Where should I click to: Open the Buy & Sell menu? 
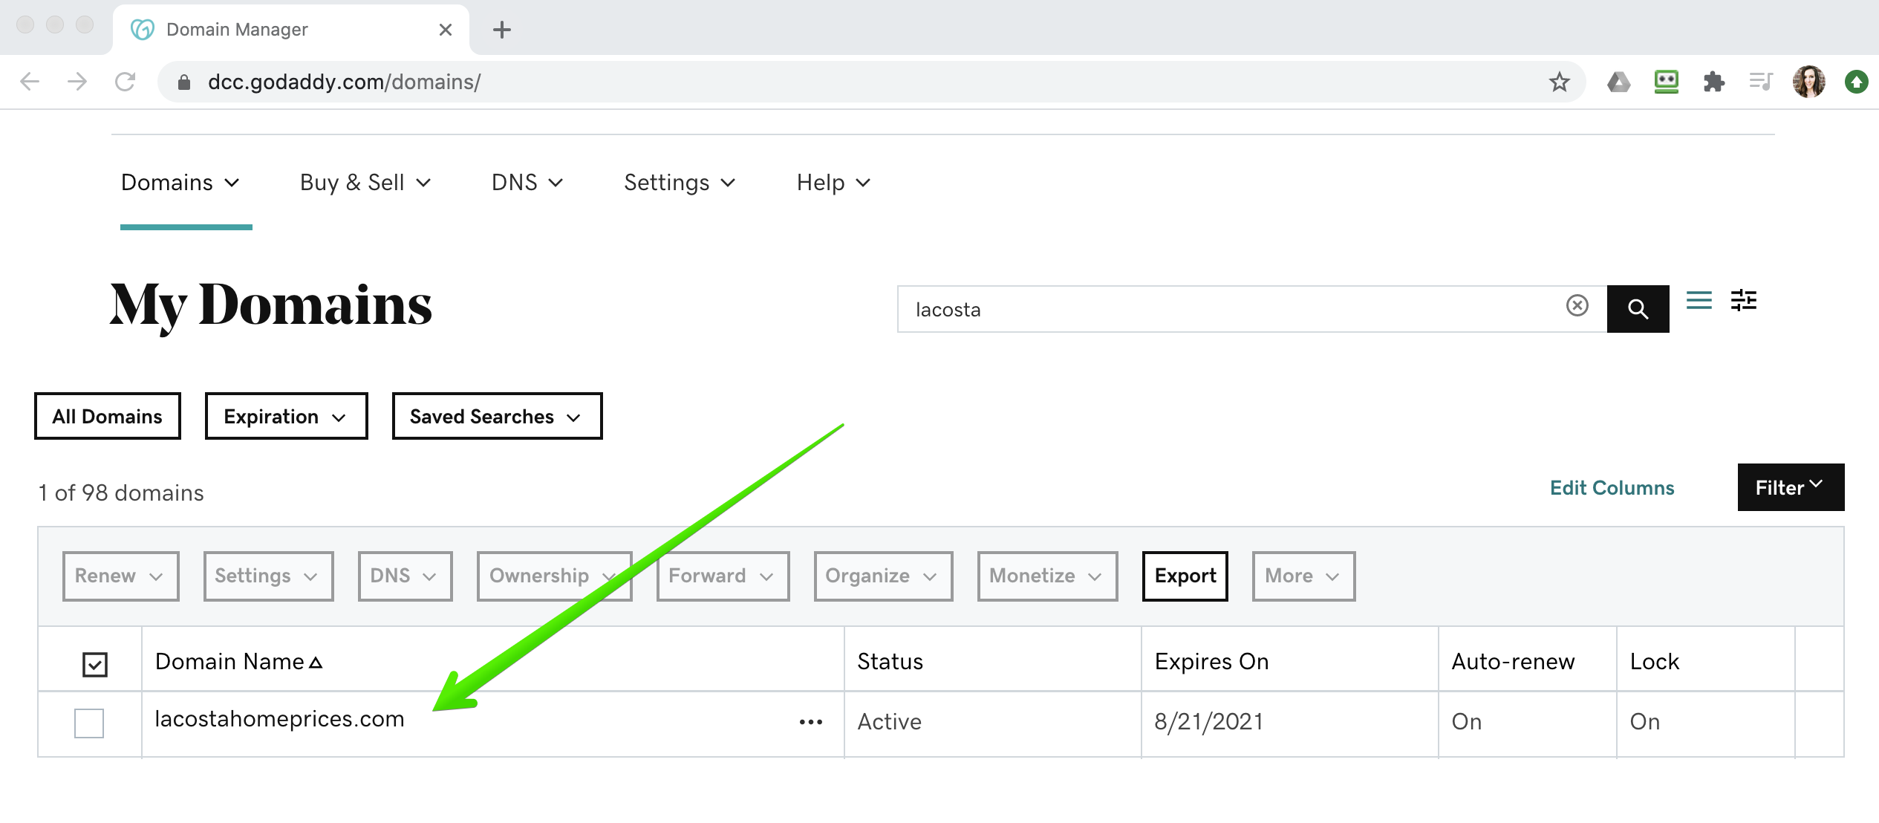pos(365,183)
